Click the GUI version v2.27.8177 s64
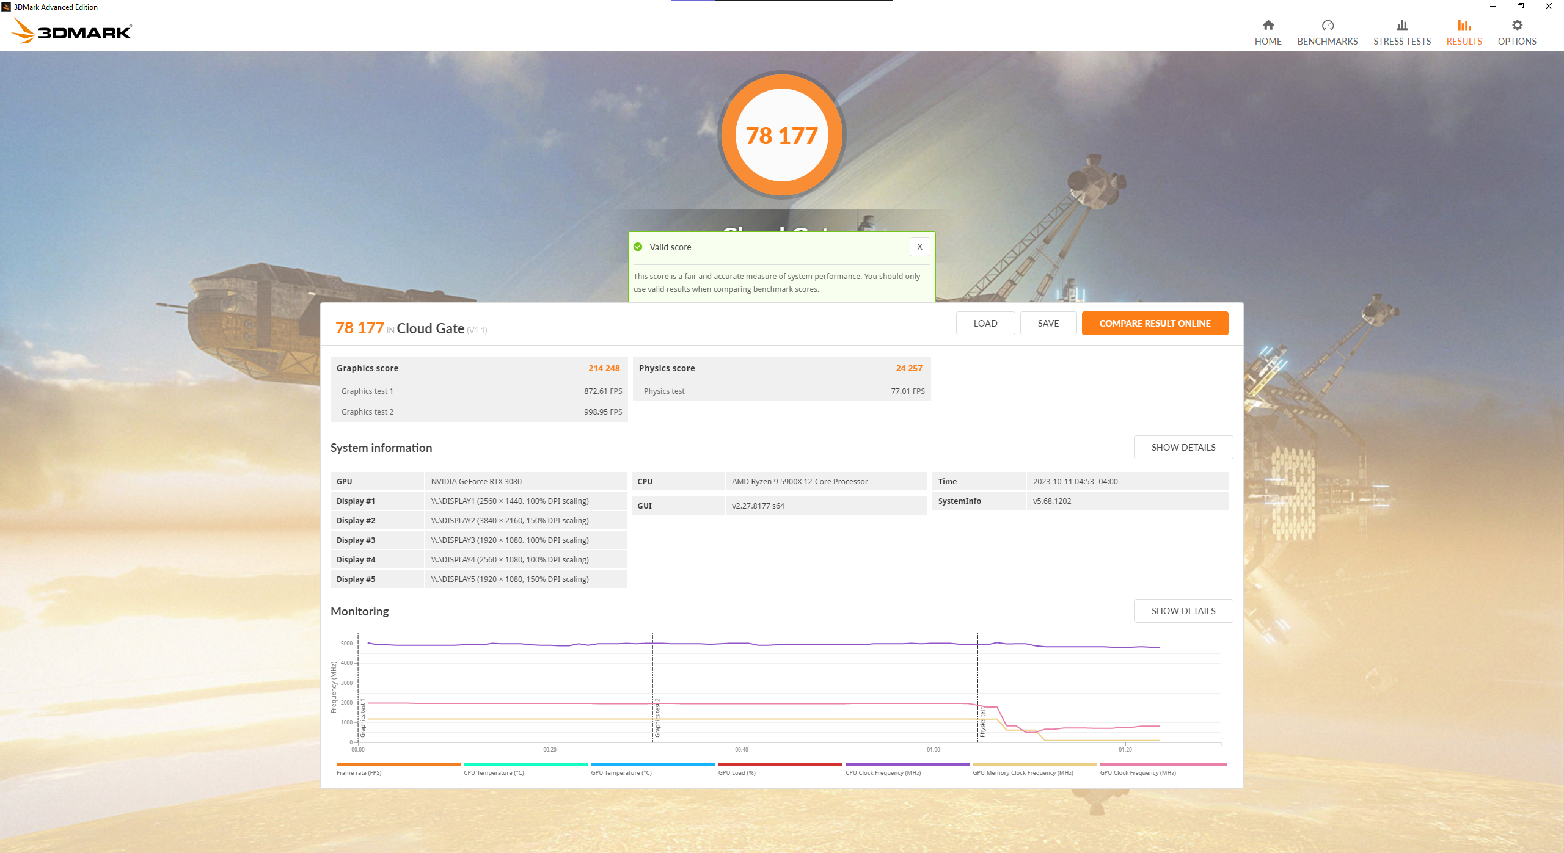 pos(758,506)
